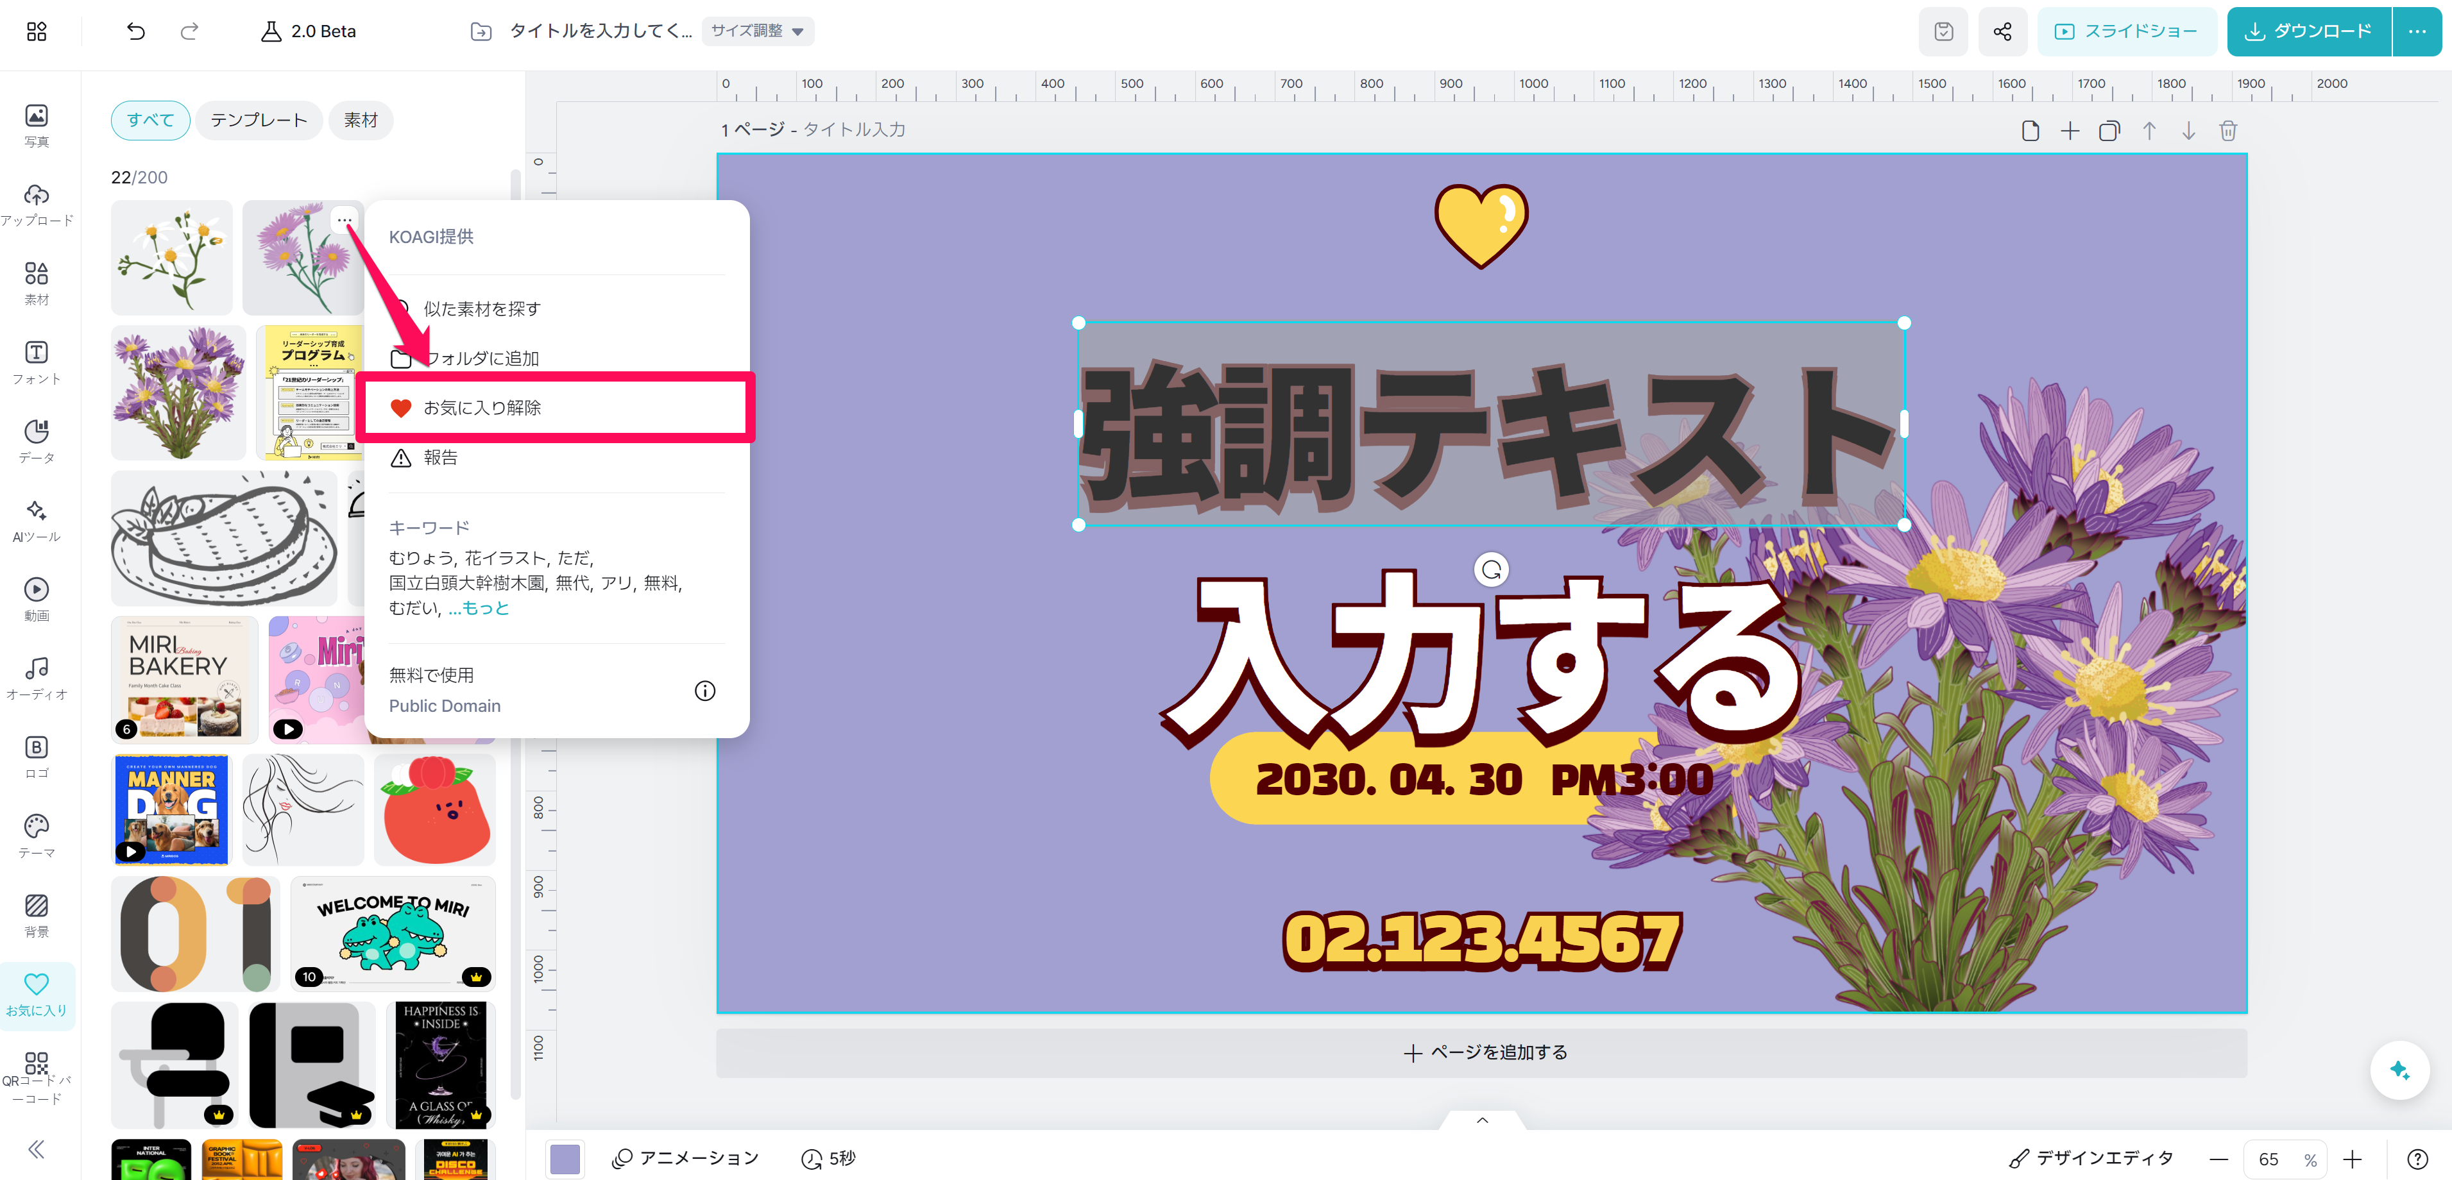This screenshot has height=1180, width=2452.
Task: Open the サイズ調整 size dropdown
Action: [758, 31]
